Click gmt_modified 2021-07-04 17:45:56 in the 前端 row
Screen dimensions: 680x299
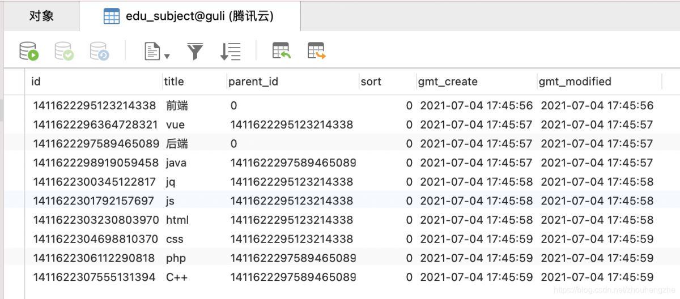[x=597, y=105]
